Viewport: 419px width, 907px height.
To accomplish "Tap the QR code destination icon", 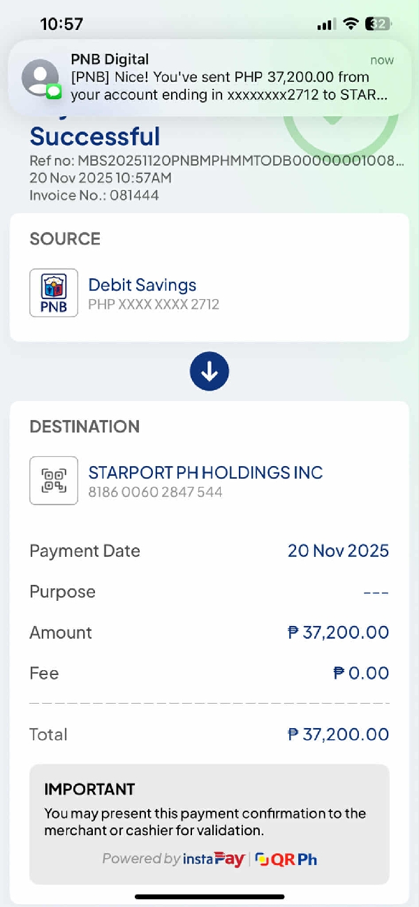I will pos(54,481).
